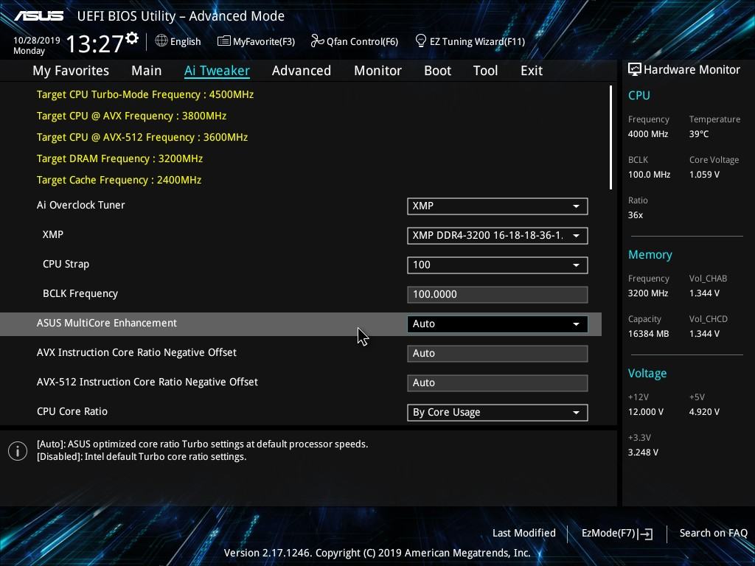Click the CPU heading in Hardware Monitor

pyautogui.click(x=639, y=95)
